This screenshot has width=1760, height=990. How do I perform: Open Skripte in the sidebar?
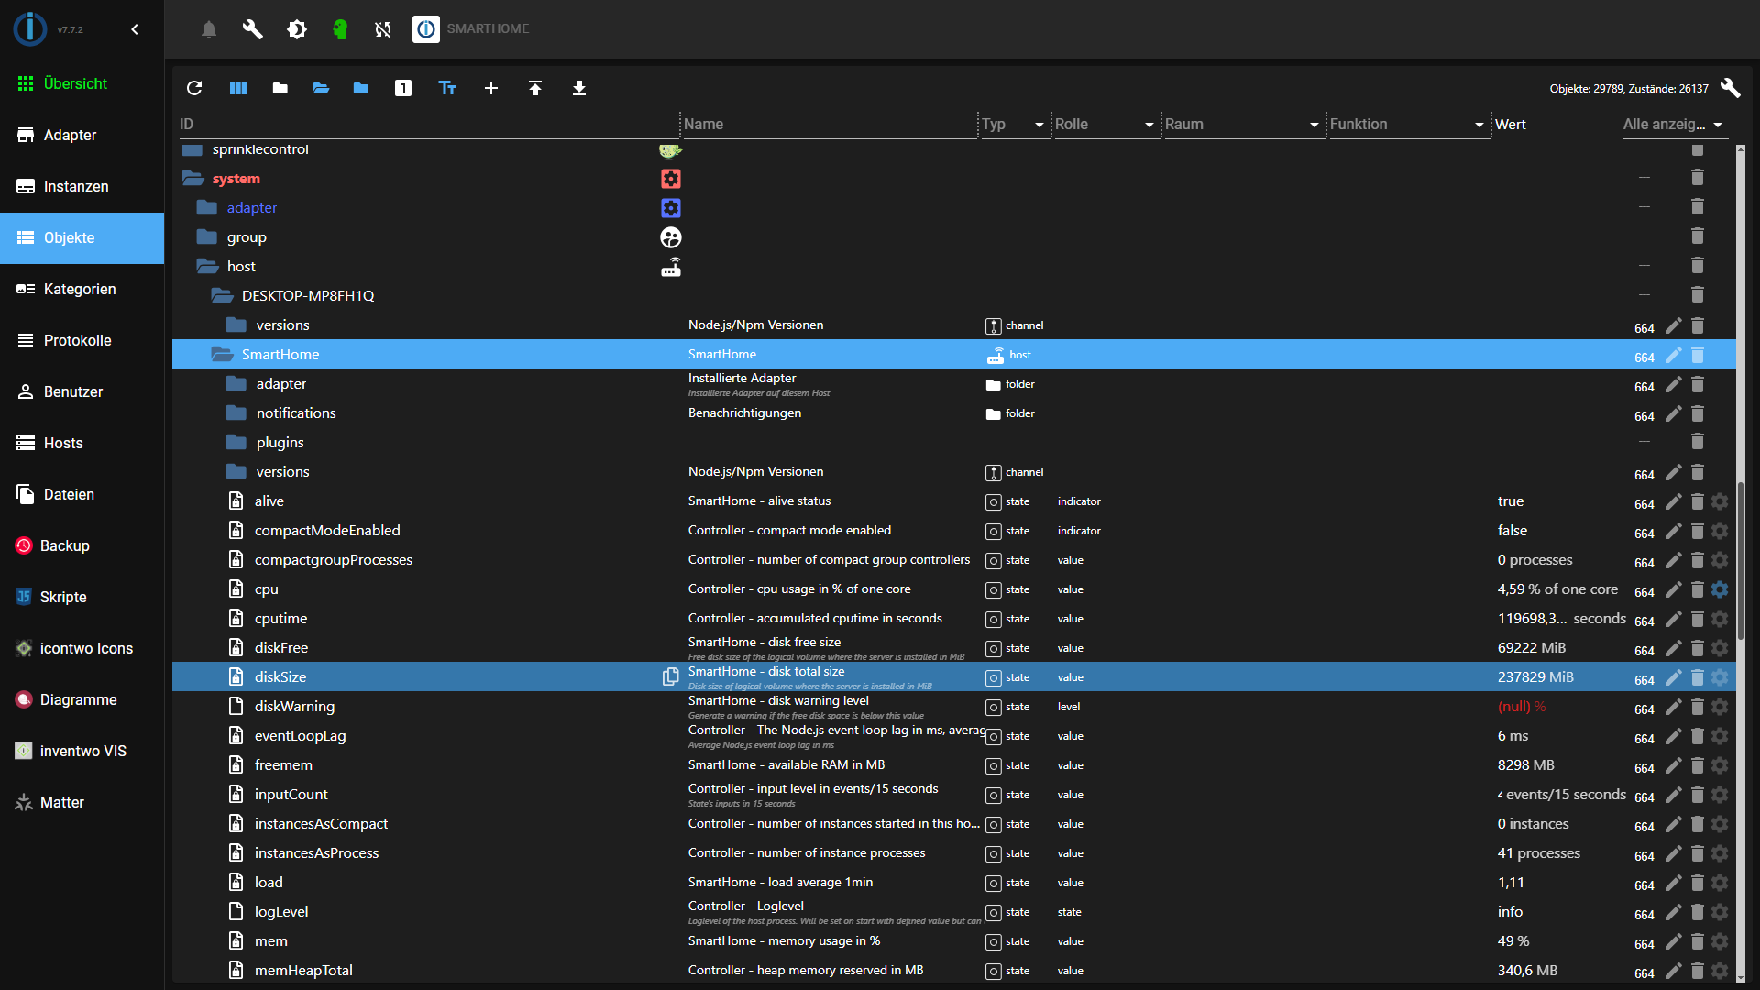(x=82, y=597)
